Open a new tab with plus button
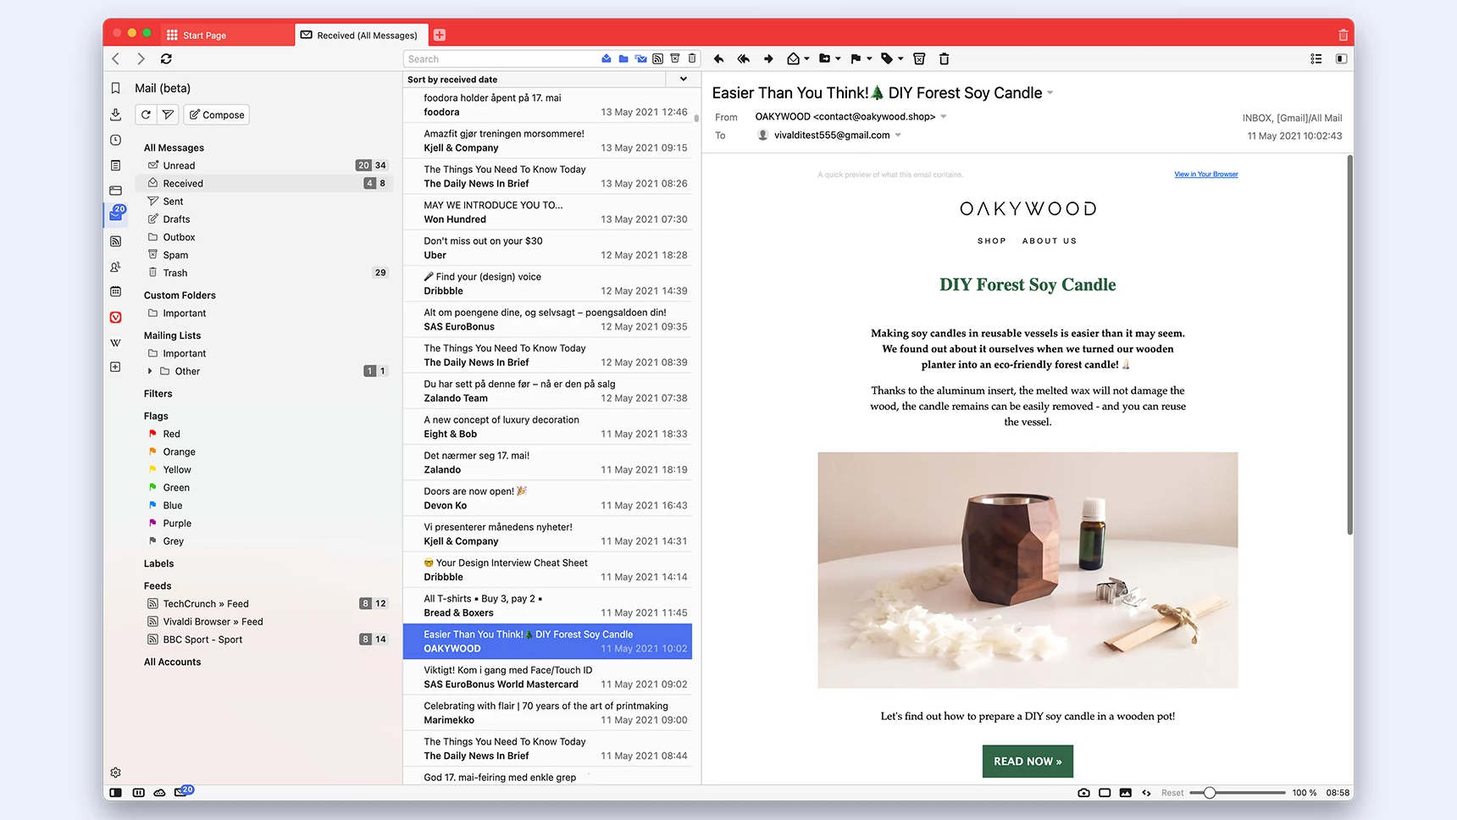 440,35
